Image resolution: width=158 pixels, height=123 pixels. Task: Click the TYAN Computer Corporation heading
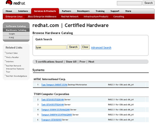52,94
